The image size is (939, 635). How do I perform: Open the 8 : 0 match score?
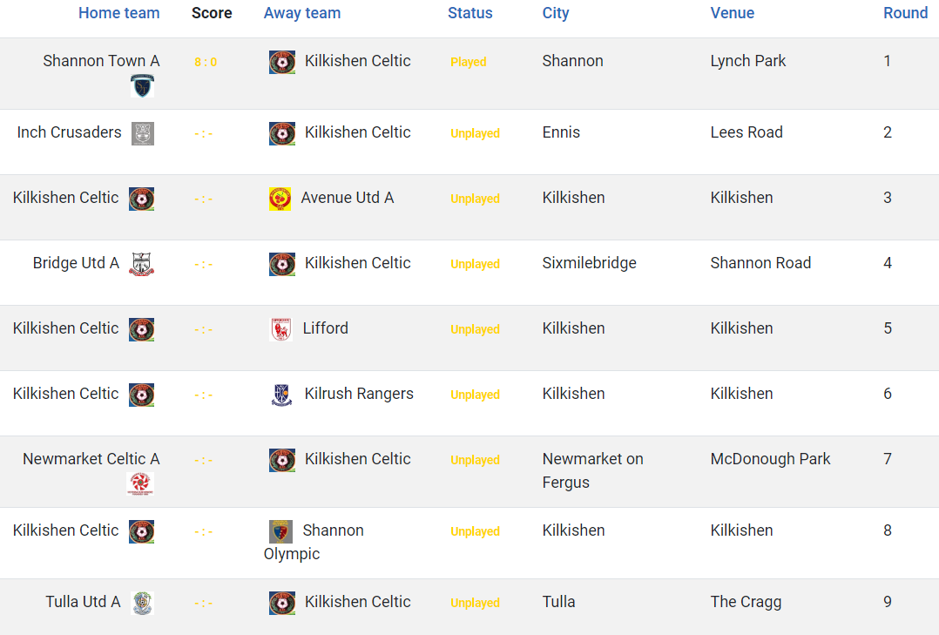point(206,62)
